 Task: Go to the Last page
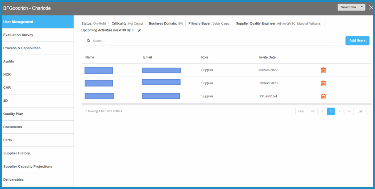tap(360, 111)
